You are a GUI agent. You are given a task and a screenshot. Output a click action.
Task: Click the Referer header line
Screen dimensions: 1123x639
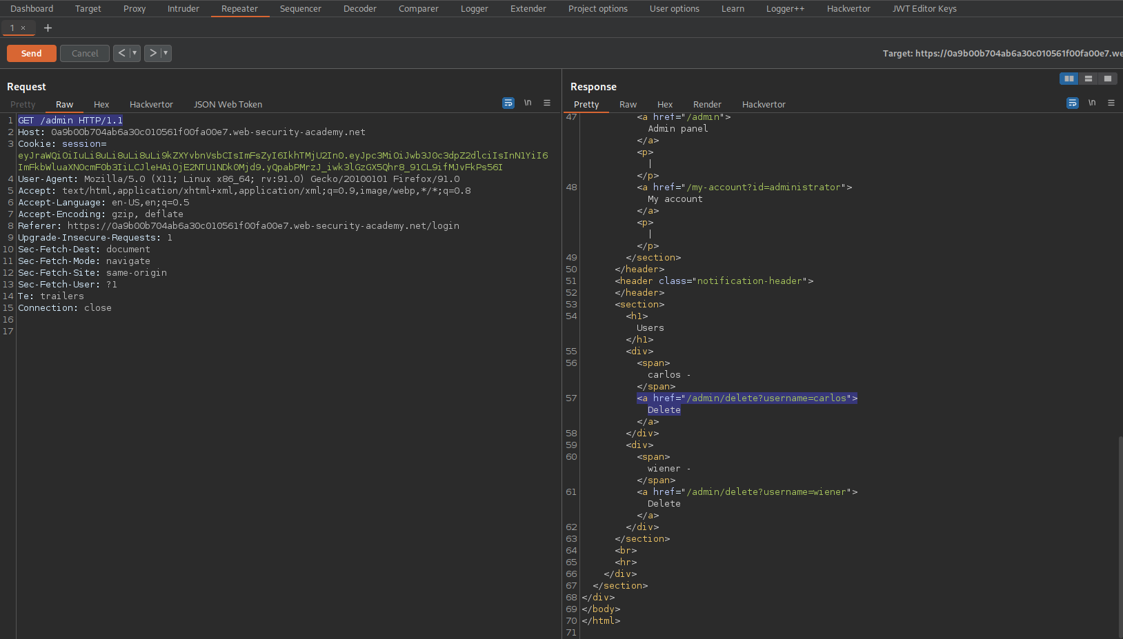pos(239,226)
